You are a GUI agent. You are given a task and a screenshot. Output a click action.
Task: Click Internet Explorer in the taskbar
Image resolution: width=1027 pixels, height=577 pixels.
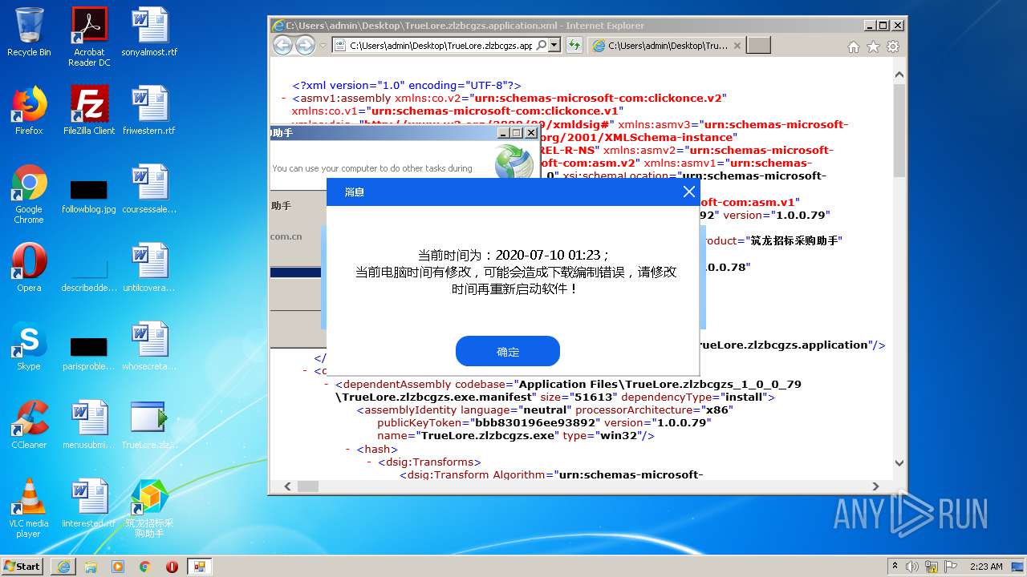63,566
